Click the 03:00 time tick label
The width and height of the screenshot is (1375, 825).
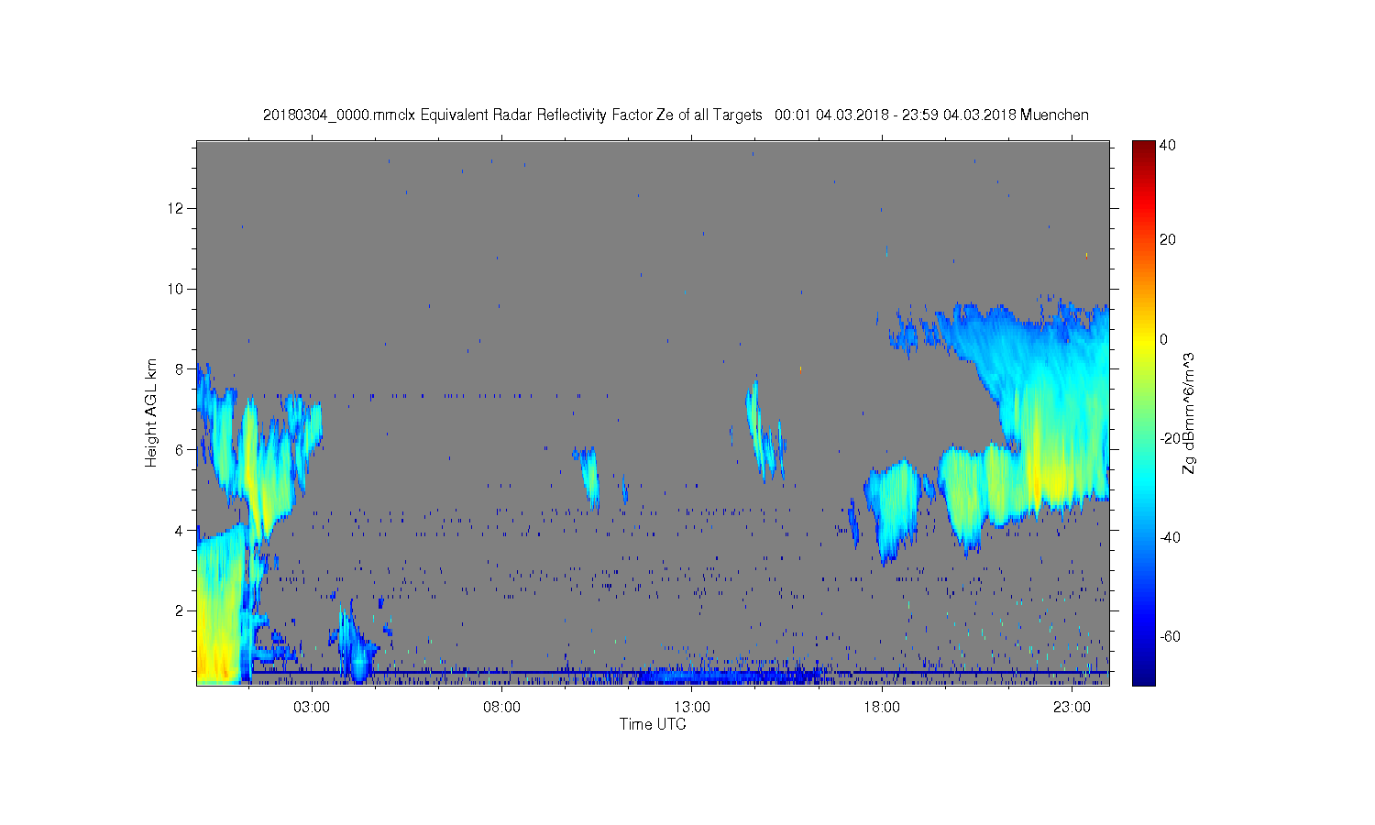(x=312, y=708)
